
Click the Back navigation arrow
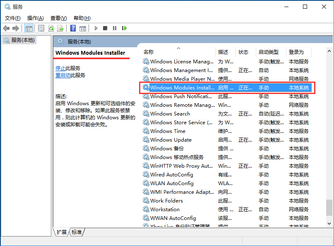coord(7,28)
